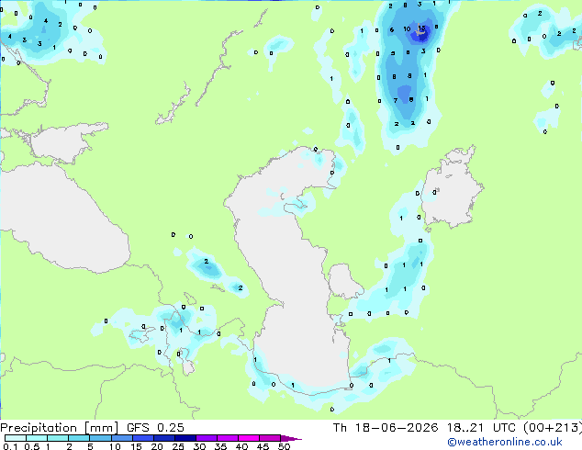Click the legend label '40'
582x450 pixels.
241,446
